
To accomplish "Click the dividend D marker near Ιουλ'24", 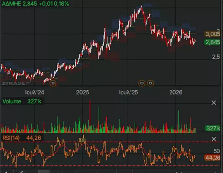I will [x=53, y=84].
